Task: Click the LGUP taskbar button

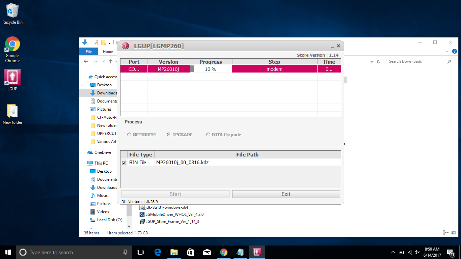Action: click(256, 252)
